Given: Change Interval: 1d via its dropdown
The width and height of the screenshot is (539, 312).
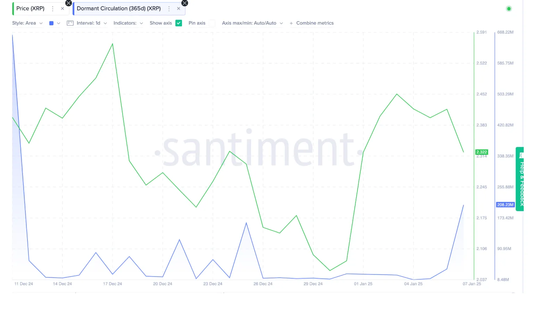Looking at the screenshot, I should pyautogui.click(x=91, y=23).
